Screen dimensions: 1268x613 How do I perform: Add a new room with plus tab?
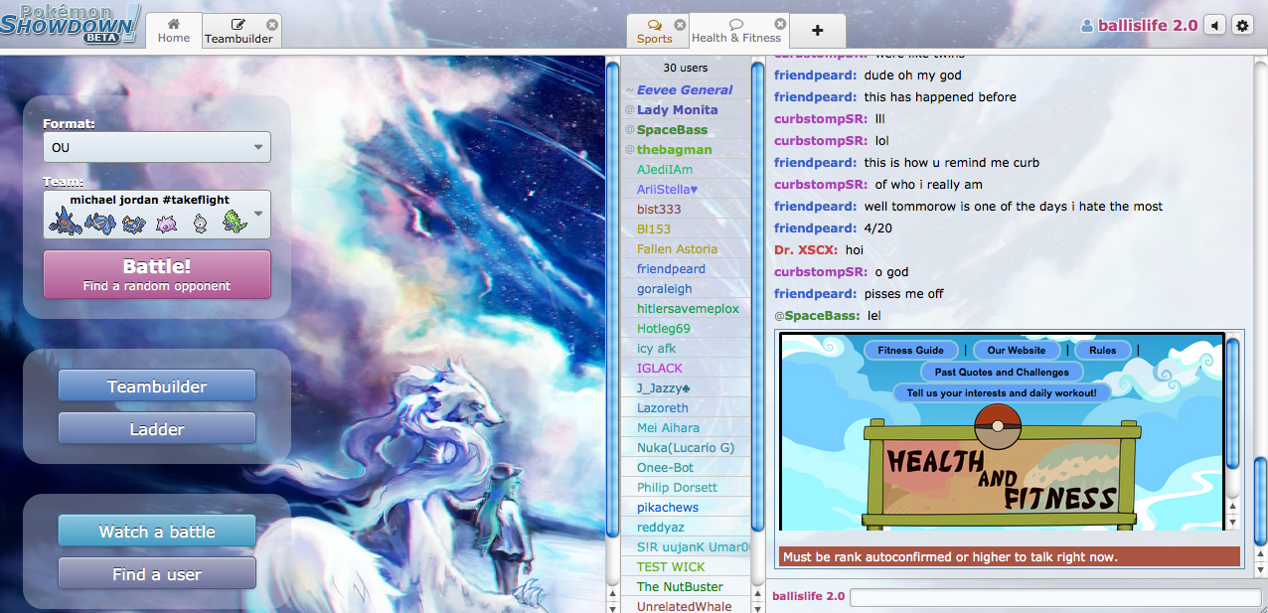[x=818, y=31]
